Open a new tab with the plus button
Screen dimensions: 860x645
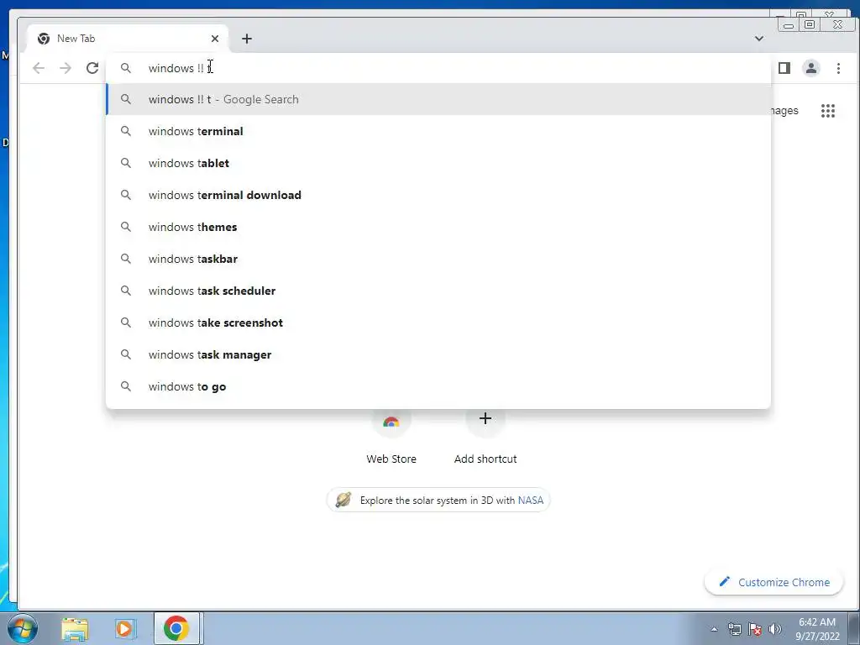[x=247, y=39]
